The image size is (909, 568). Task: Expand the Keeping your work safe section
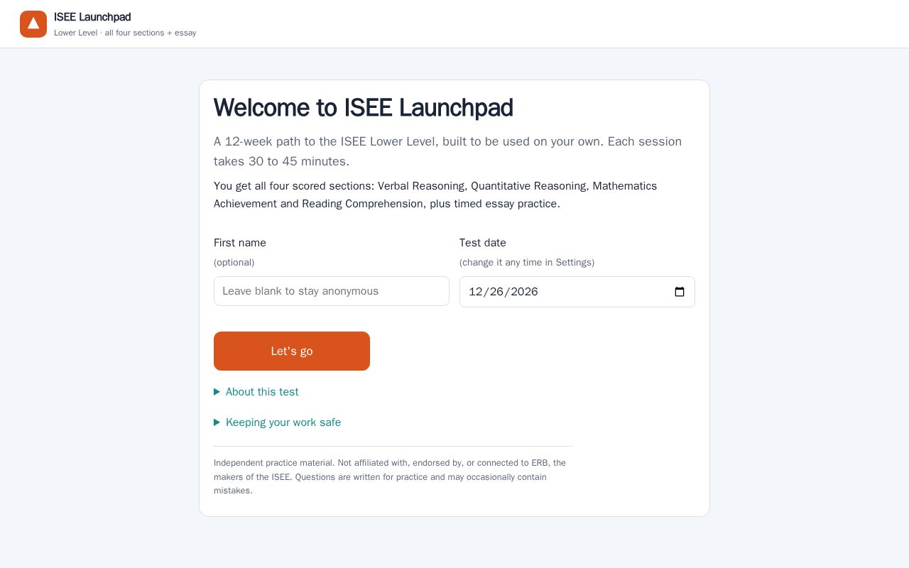pyautogui.click(x=278, y=422)
